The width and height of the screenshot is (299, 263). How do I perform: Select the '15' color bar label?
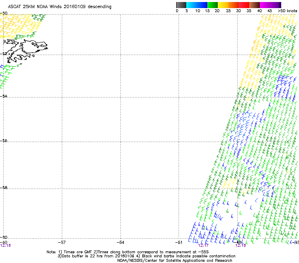tap(207, 11)
